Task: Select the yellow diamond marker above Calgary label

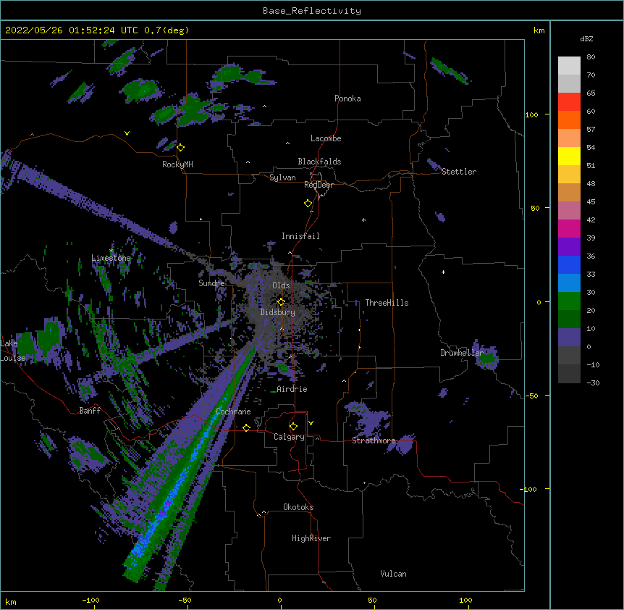Action: tap(293, 427)
